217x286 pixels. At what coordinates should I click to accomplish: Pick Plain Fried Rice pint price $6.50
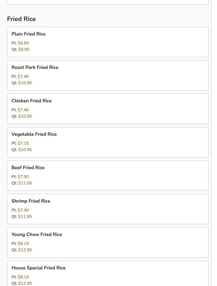[x=23, y=43]
